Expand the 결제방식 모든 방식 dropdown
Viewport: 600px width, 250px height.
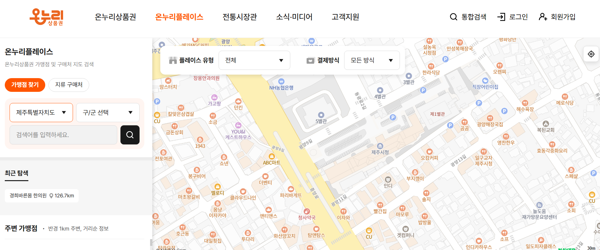[x=372, y=60]
